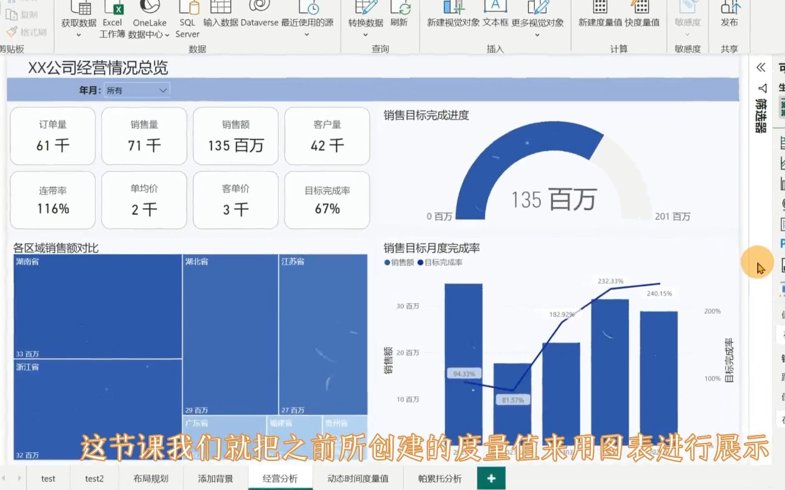Open the 帕累托分析 page tab
This screenshot has height=490, width=785.
click(x=440, y=479)
